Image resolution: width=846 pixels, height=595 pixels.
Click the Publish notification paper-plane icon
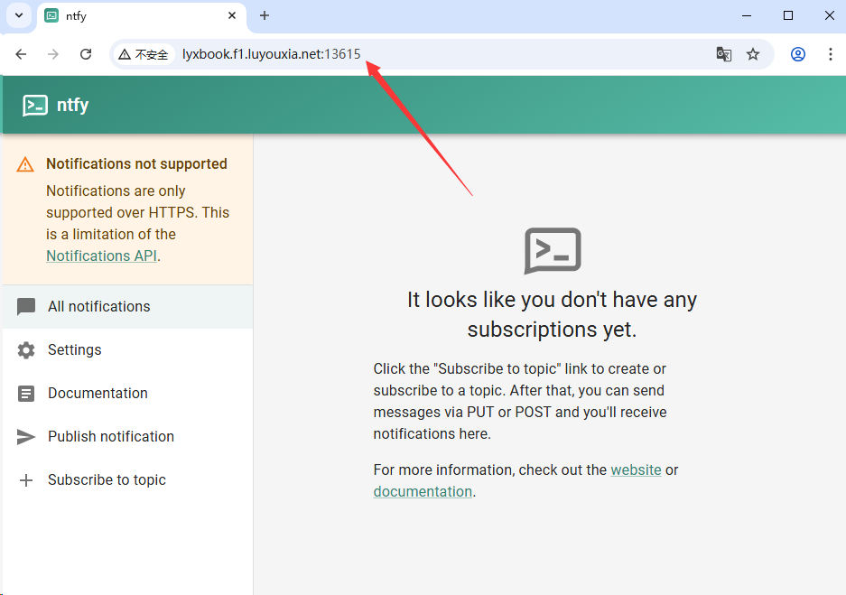click(26, 436)
